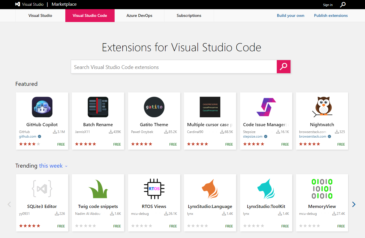The height and width of the screenshot is (238, 365).
Task: Click the Marketplace header link
Action: pyautogui.click(x=64, y=4)
